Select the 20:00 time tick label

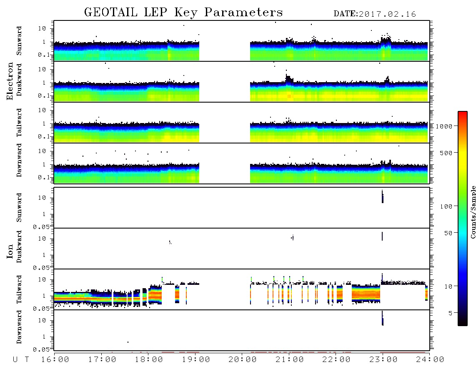243,359
